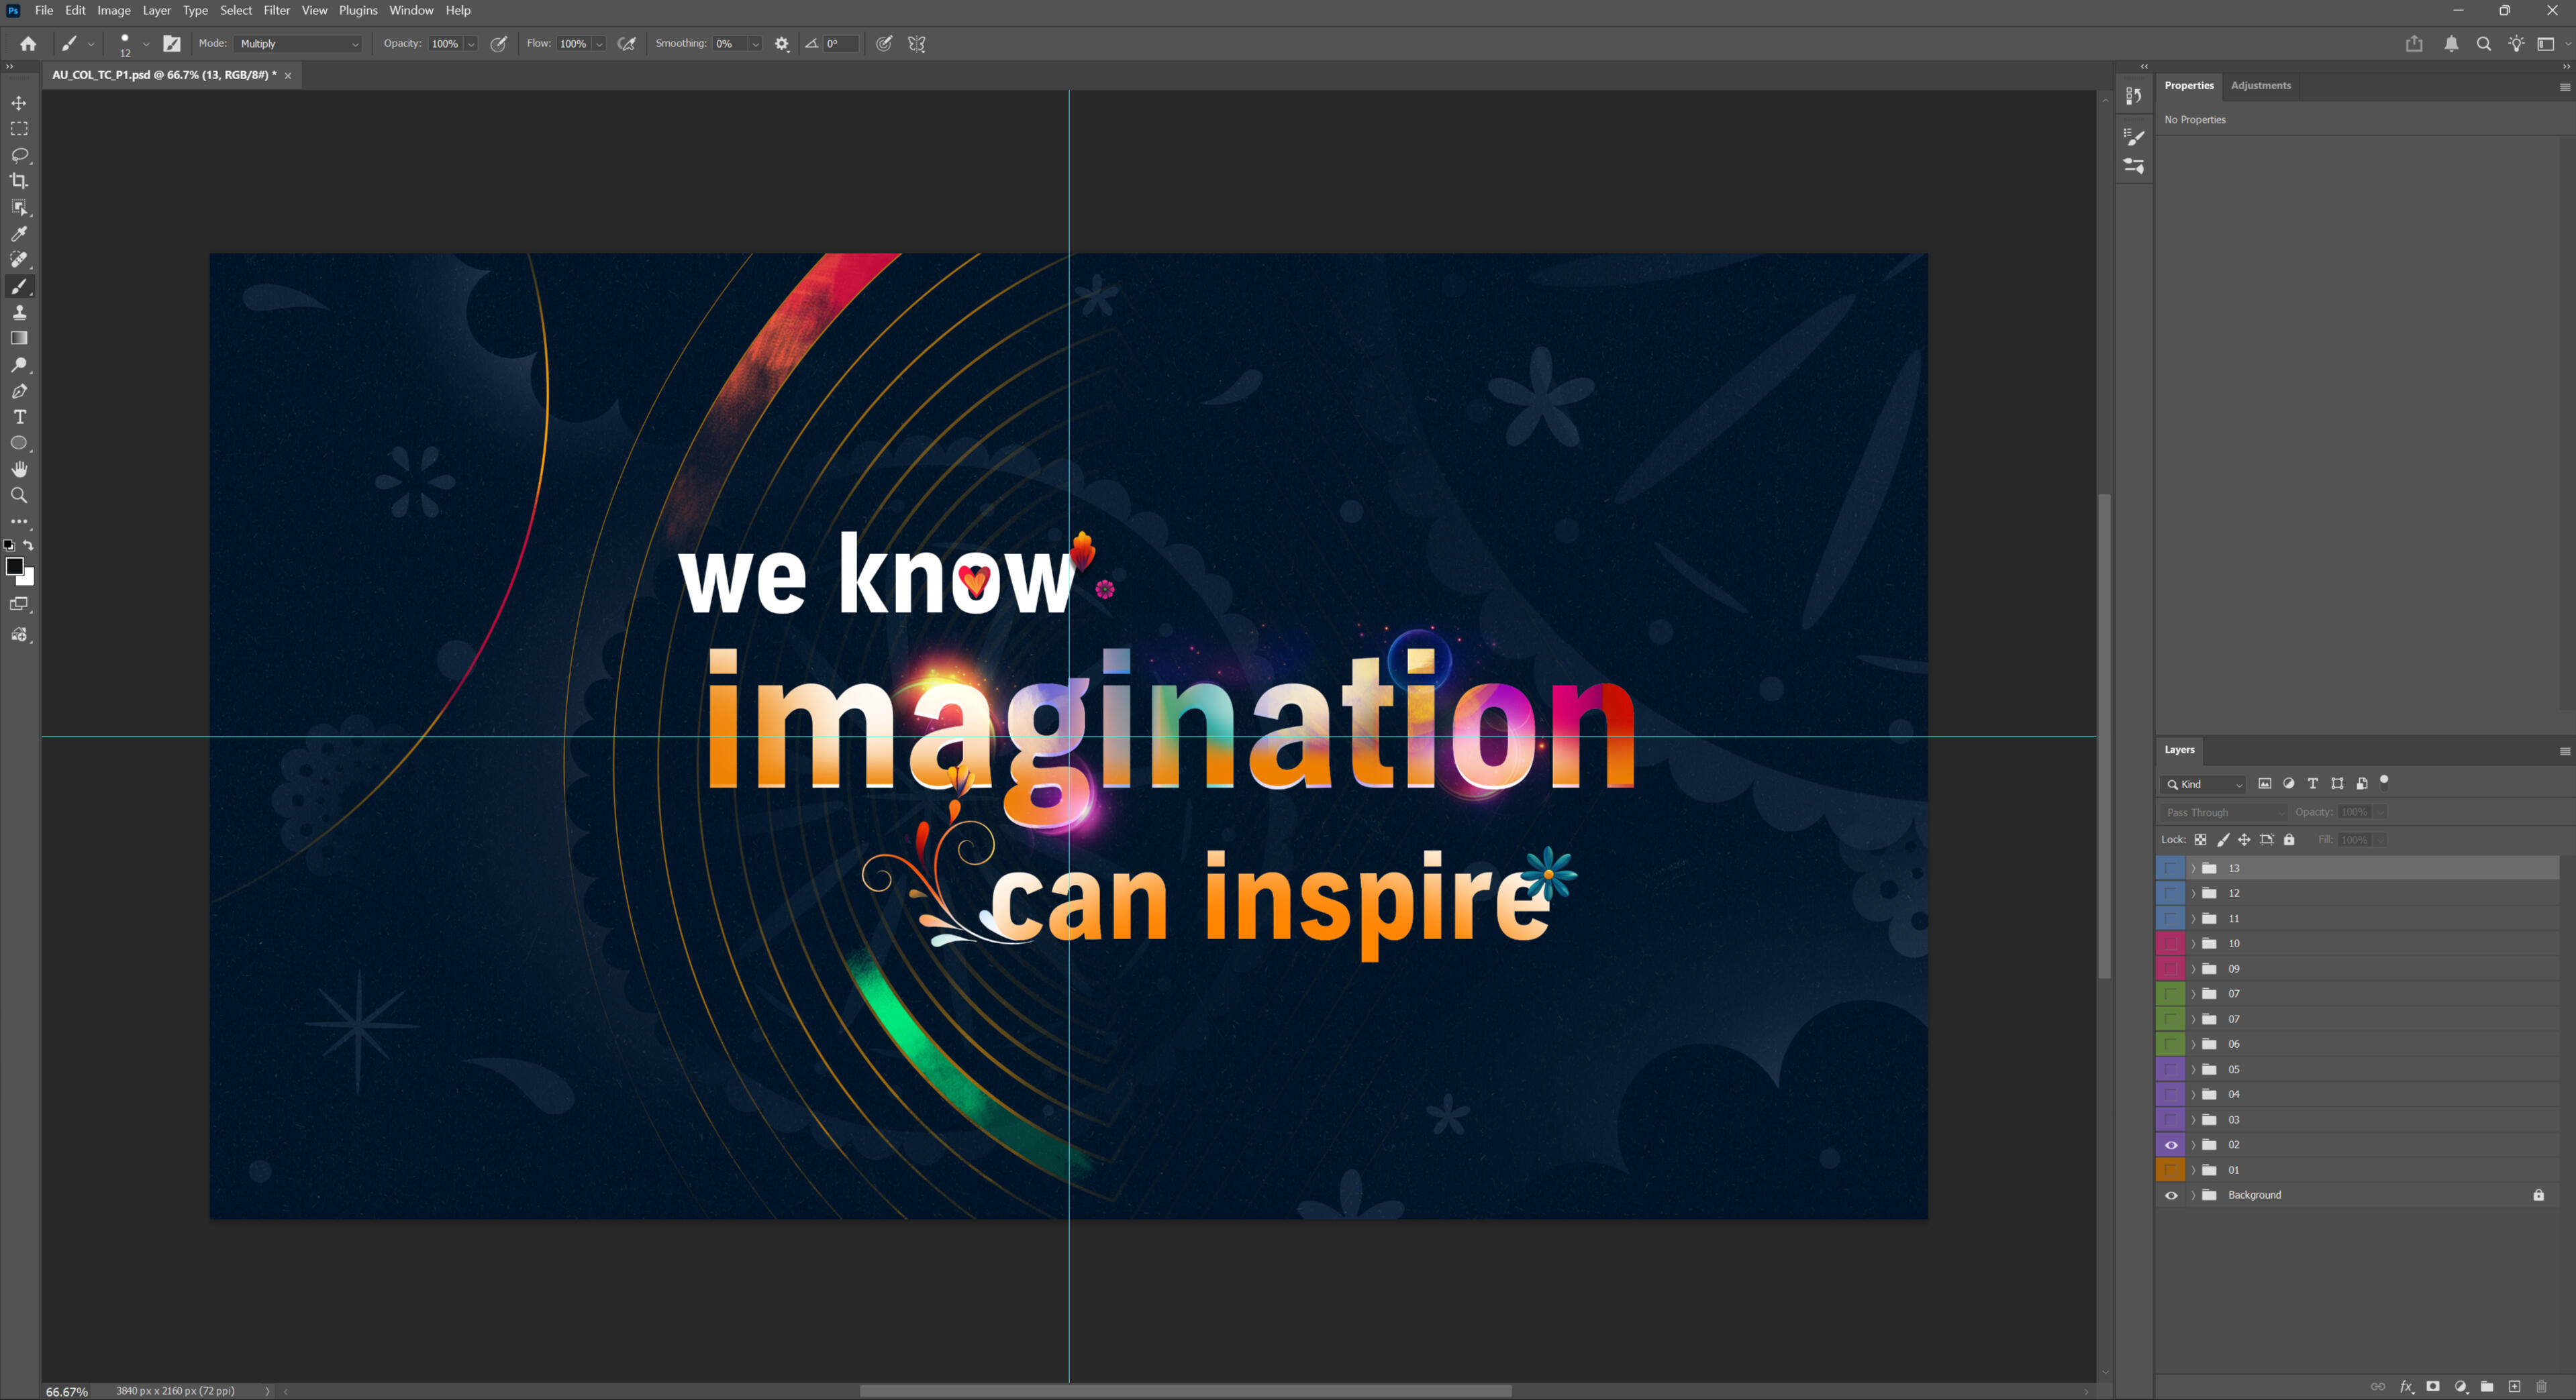Hide the 02 layer group
The width and height of the screenshot is (2576, 1400).
(2171, 1145)
